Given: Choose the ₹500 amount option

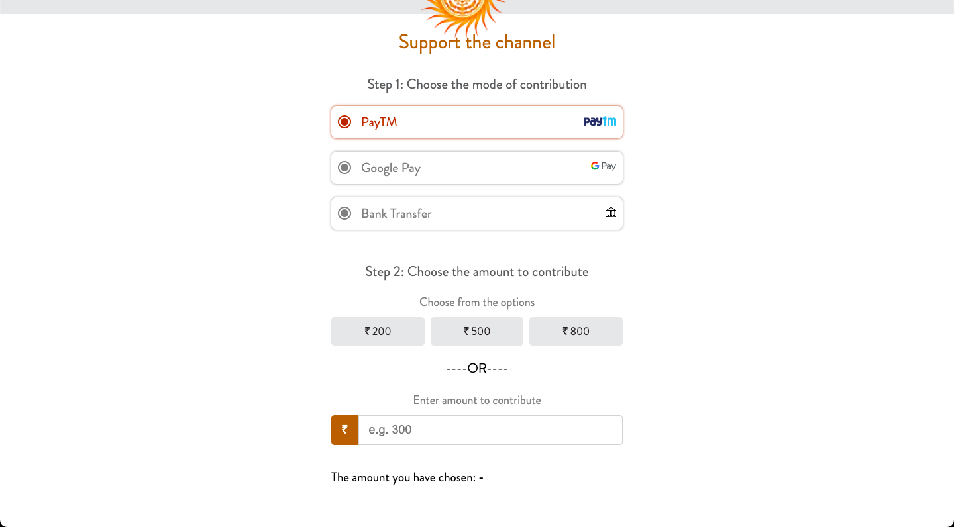Looking at the screenshot, I should (477, 331).
